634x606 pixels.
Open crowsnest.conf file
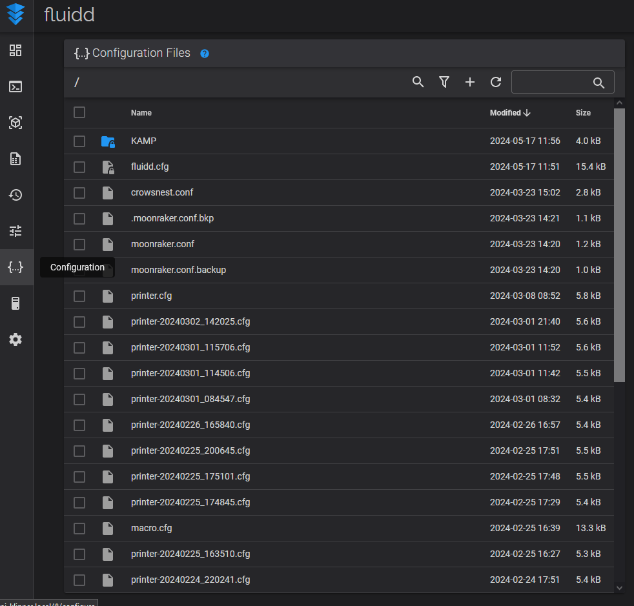coord(162,192)
